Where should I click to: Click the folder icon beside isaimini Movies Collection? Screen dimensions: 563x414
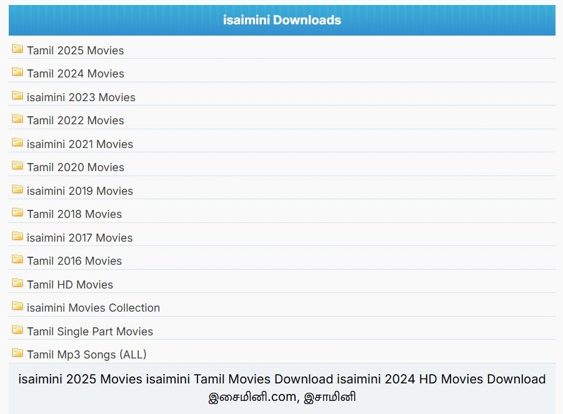(17, 305)
